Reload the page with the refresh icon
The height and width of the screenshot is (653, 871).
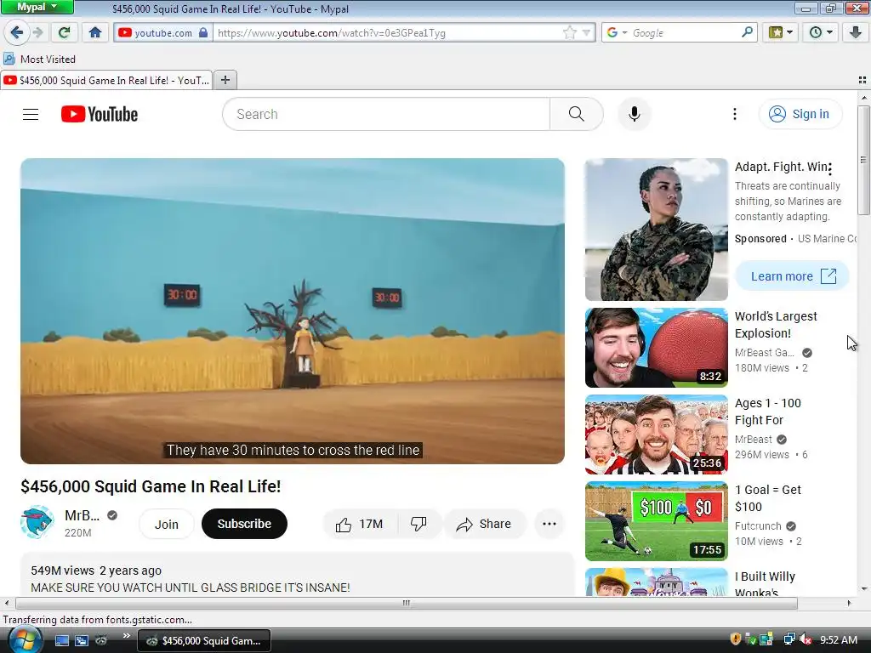click(x=65, y=32)
